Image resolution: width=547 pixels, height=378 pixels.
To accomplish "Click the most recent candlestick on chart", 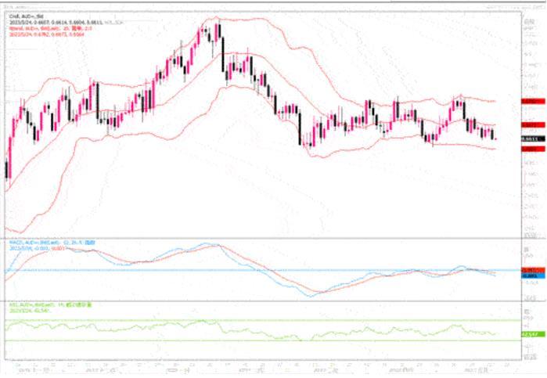I will tap(495, 137).
